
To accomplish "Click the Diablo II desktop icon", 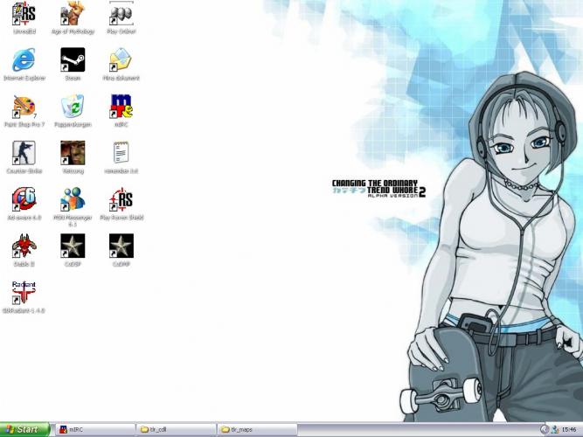I will coord(24,246).
